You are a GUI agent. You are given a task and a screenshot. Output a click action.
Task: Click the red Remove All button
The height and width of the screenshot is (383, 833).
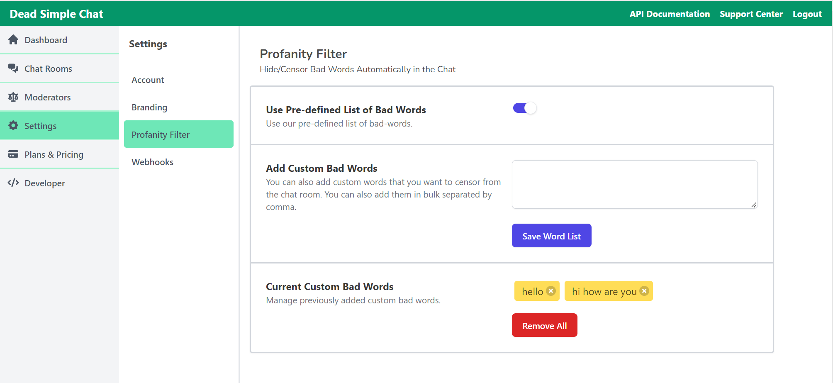544,326
